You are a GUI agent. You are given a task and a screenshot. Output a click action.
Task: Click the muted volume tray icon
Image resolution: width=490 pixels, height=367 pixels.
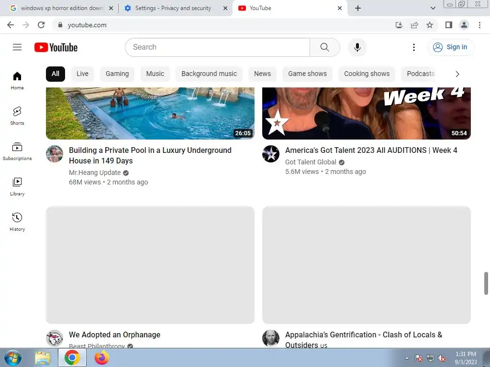442,358
